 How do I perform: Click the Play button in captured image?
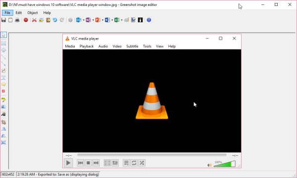pyautogui.click(x=68, y=163)
